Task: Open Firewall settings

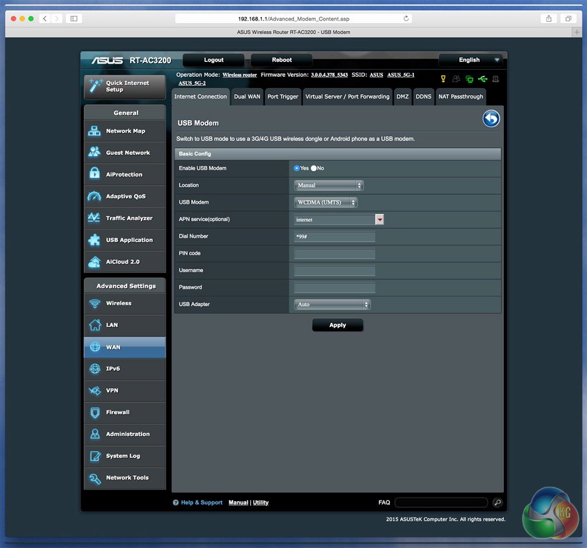Action: coord(124,412)
